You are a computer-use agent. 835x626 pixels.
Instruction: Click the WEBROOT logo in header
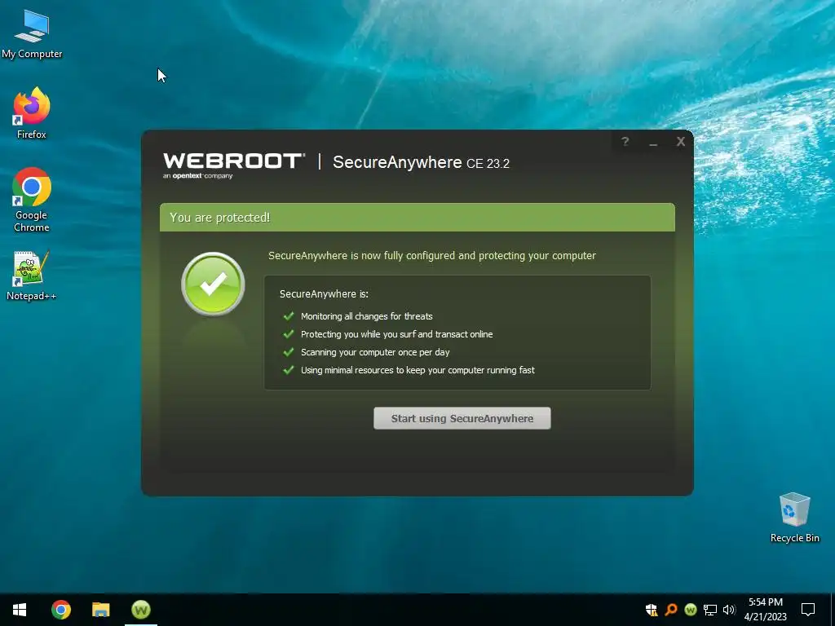point(234,165)
